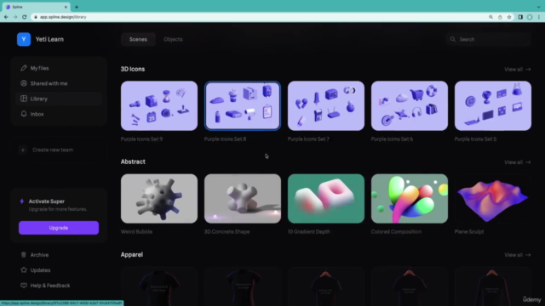Click Create new team
This screenshot has height=306, width=545.
tap(59, 150)
